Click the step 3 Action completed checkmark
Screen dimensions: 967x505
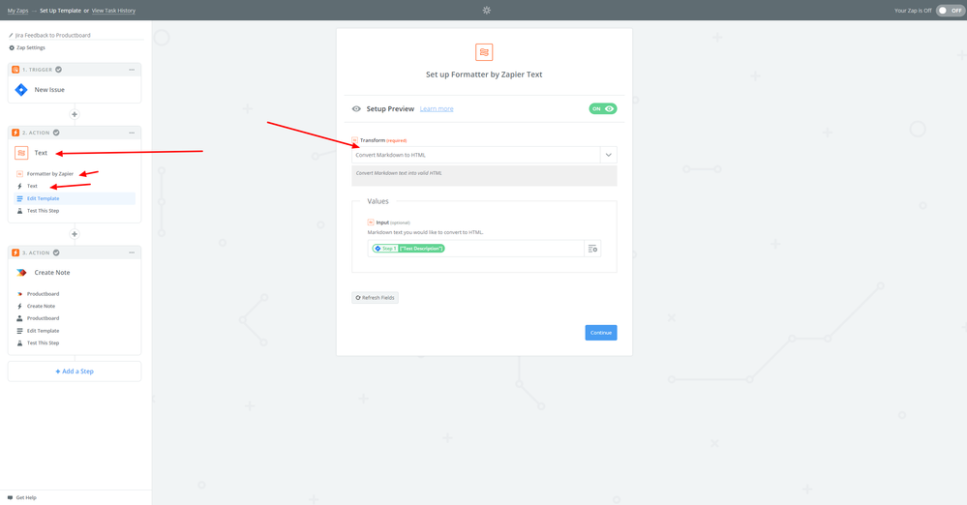56,252
